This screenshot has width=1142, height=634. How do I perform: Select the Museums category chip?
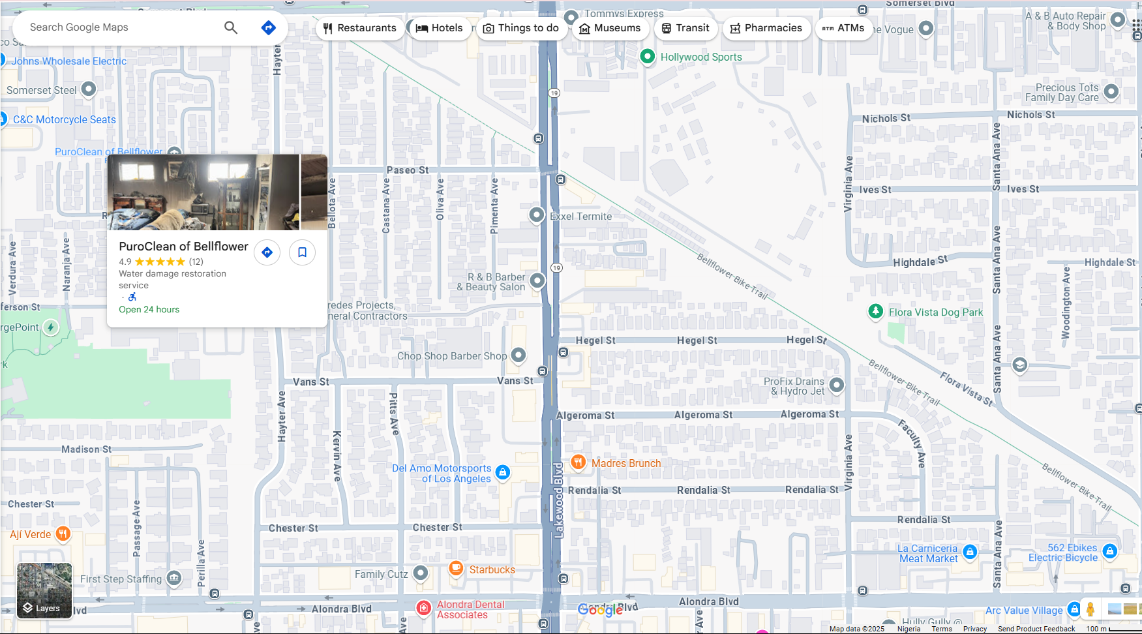tap(610, 28)
